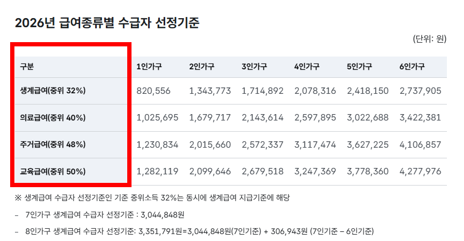The width and height of the screenshot is (464, 241).
Task: Click the cell value 3,247,369
Action: pos(315,171)
